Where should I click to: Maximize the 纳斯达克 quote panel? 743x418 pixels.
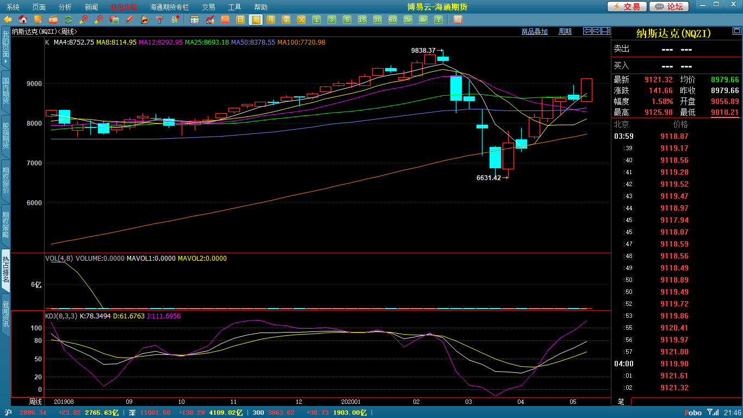736,30
